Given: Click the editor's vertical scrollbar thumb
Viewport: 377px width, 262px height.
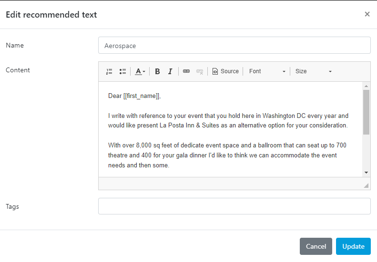Looking at the screenshot, I should (x=366, y=112).
